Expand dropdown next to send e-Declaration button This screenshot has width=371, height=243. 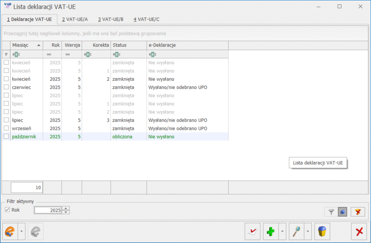21,231
